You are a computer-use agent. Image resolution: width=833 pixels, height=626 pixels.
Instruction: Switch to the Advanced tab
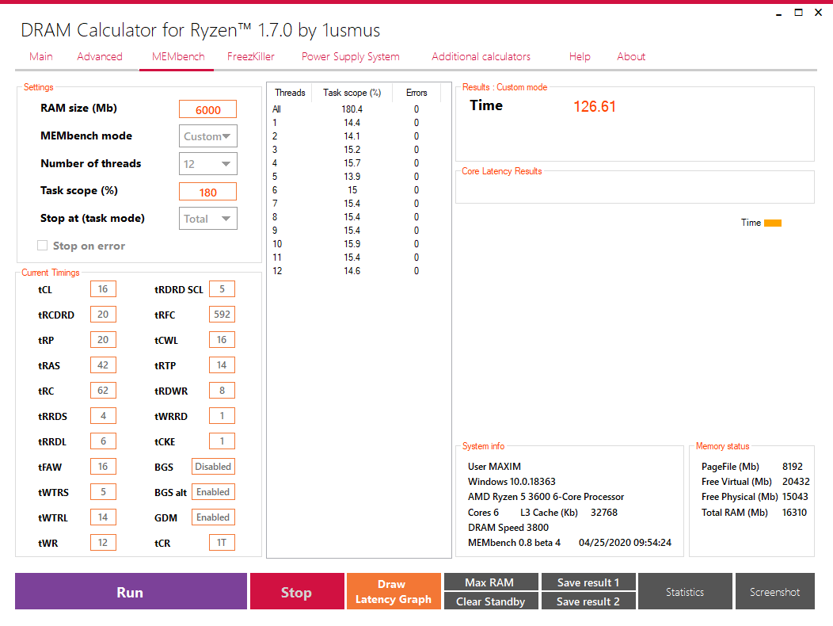click(99, 56)
